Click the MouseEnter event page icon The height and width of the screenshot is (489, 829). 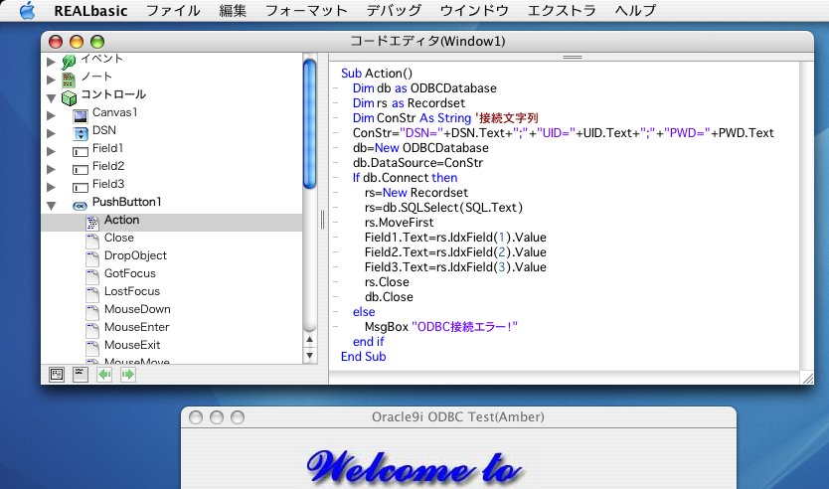pos(92,330)
